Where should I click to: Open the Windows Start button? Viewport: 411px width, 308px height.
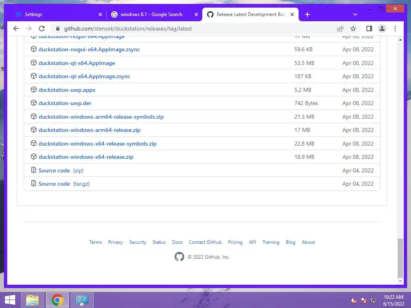click(x=10, y=300)
